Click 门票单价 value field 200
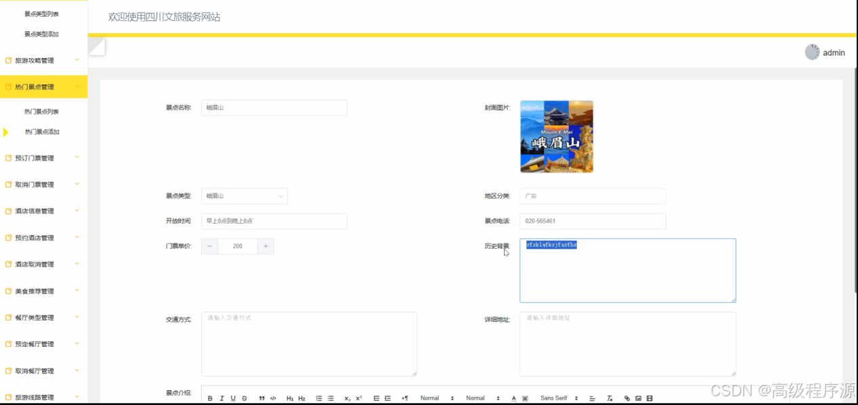The height and width of the screenshot is (405, 858). (238, 246)
